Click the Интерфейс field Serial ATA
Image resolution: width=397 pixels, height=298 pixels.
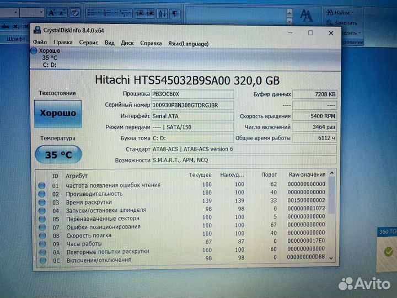pyautogui.click(x=192, y=116)
